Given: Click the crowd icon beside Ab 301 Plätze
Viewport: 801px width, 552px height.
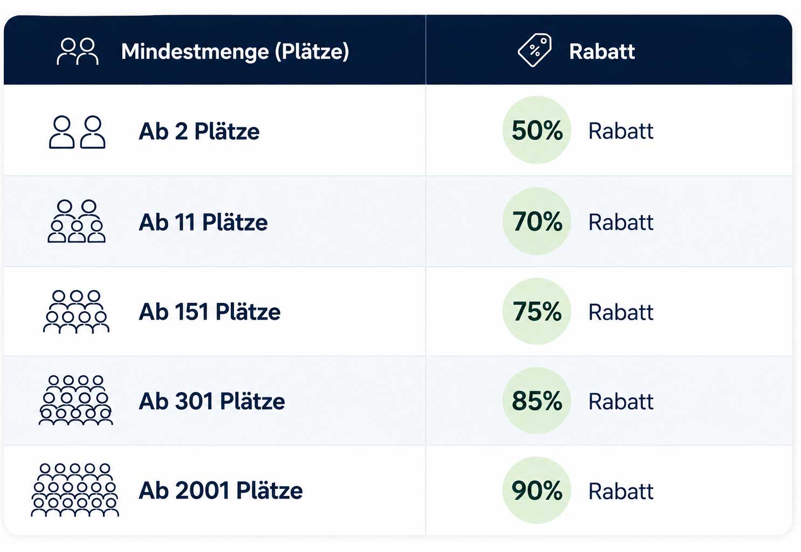Looking at the screenshot, I should [76, 401].
